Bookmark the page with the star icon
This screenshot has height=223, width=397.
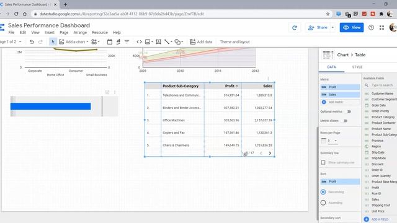[328, 14]
